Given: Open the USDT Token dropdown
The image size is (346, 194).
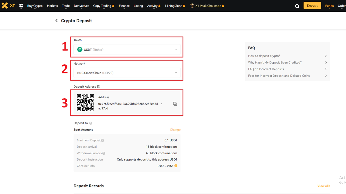Looking at the screenshot, I should click(127, 50).
